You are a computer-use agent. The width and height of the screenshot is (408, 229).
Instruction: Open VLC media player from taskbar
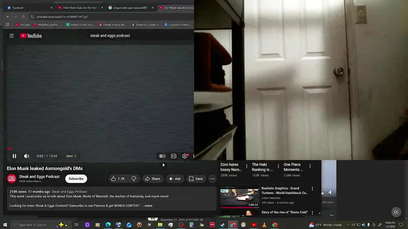coord(264,225)
